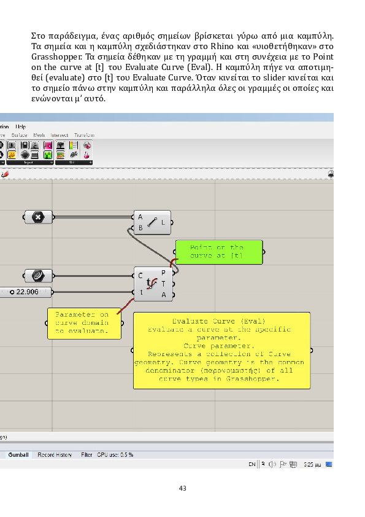Viewport: 365px width, 517px height.
Task: Click the Evaluate Curve component icon
Action: 152,284
